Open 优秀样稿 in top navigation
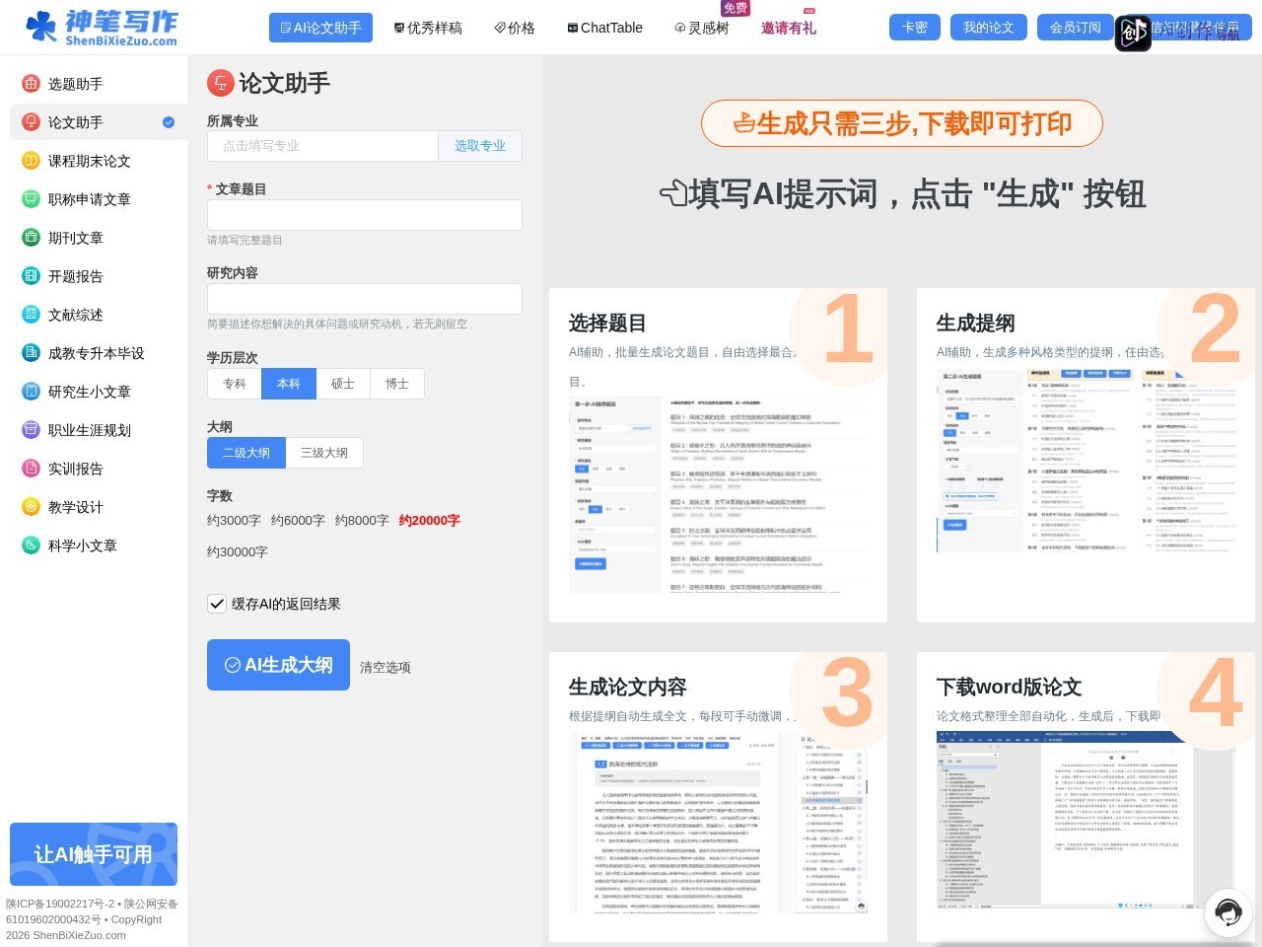The image size is (1262, 947). [x=428, y=28]
